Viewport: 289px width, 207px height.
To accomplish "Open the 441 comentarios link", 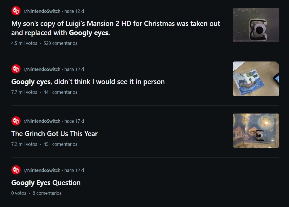I will 60,92.
